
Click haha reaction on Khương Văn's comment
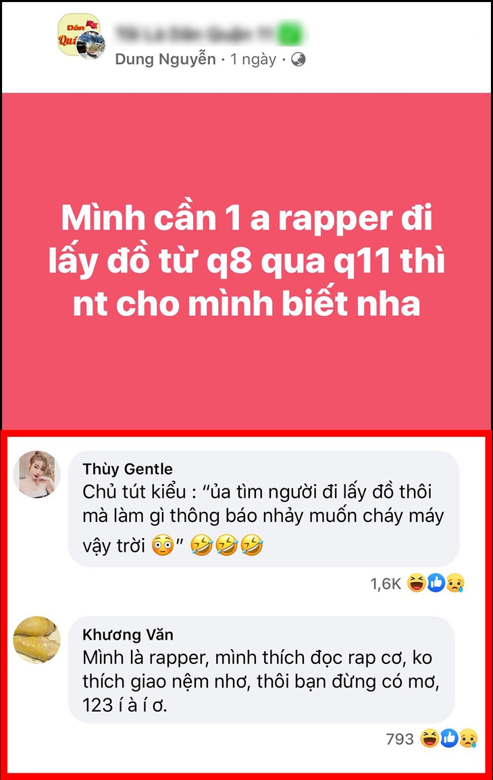click(430, 738)
